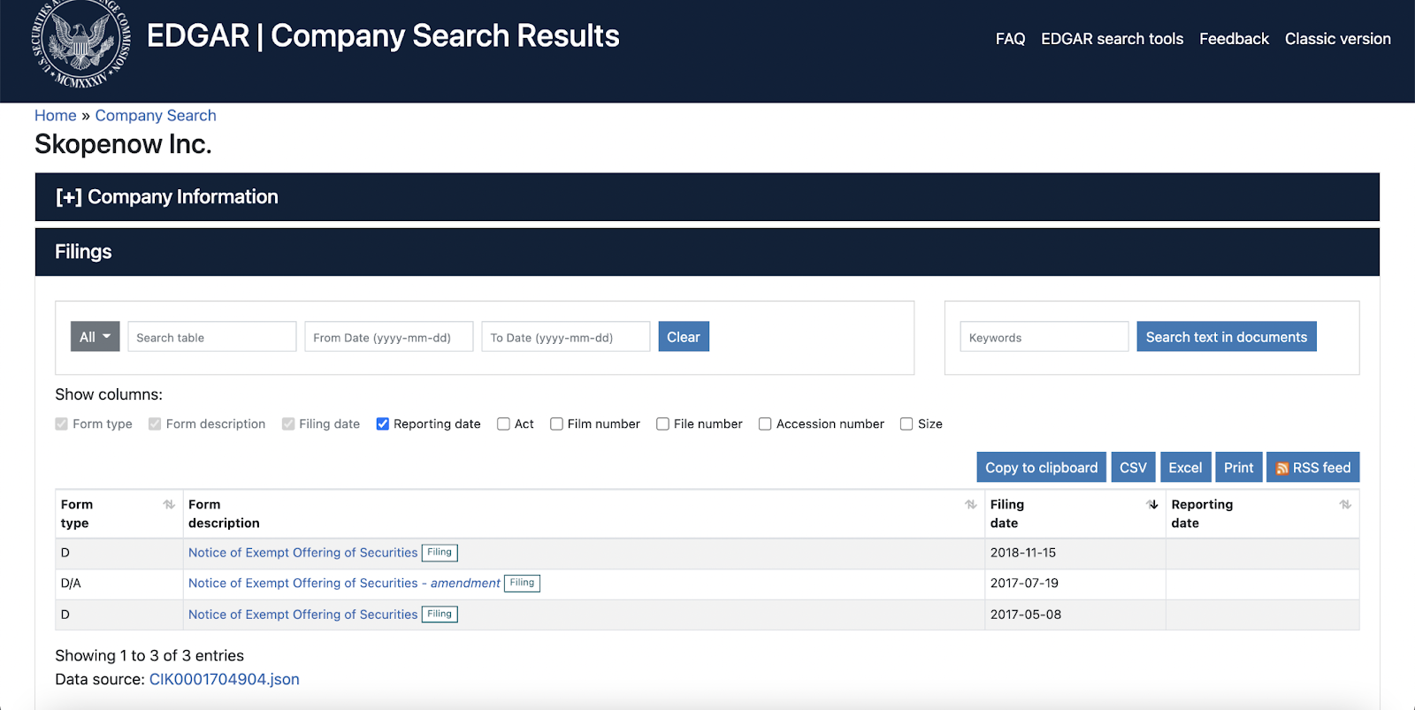
Task: Enable the Film number column checkbox
Action: click(x=556, y=424)
